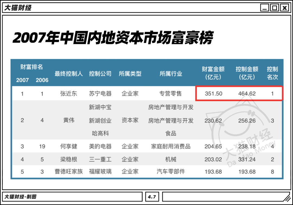Select the name 何享健

click(x=69, y=147)
